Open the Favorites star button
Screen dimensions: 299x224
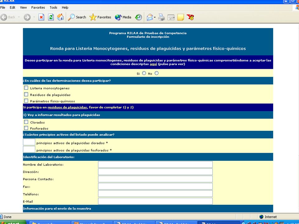[100, 17]
